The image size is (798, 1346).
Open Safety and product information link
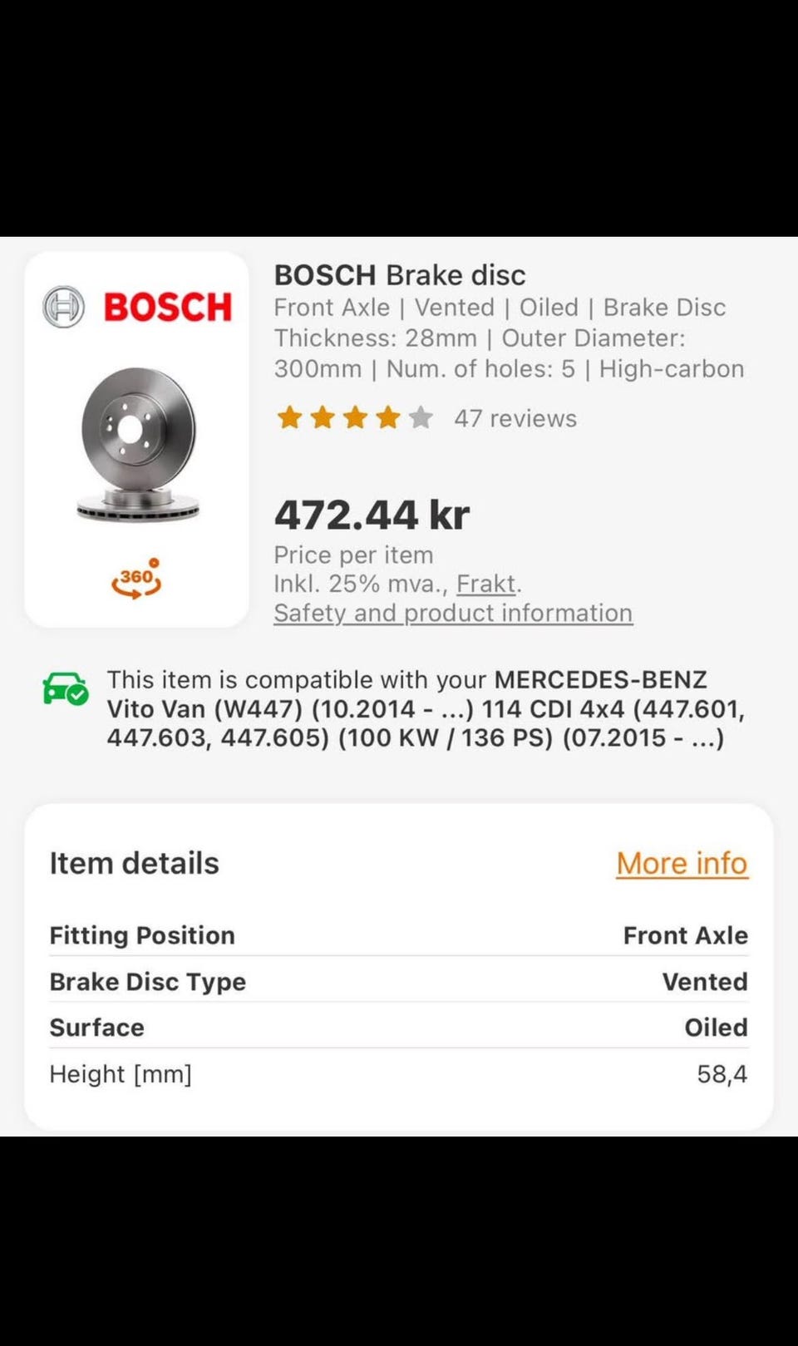[453, 614]
